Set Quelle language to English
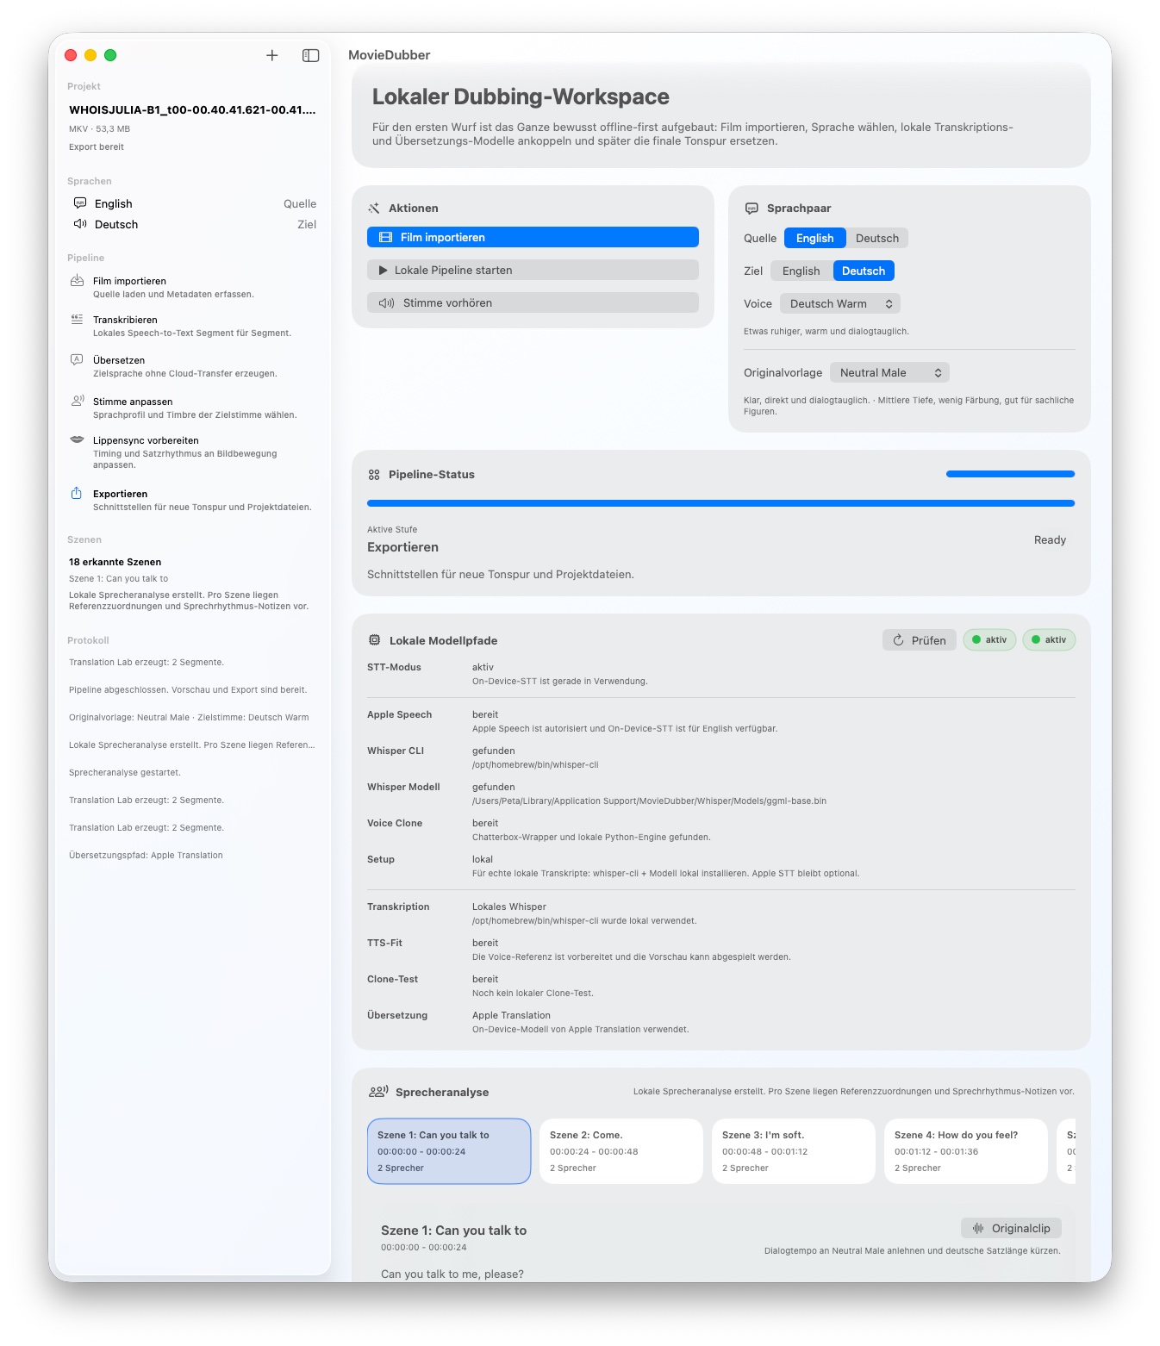The image size is (1160, 1346). click(x=814, y=239)
